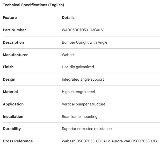The image size is (160, 146).
Task: Click the Integrated angle support text
Action: (83, 79)
